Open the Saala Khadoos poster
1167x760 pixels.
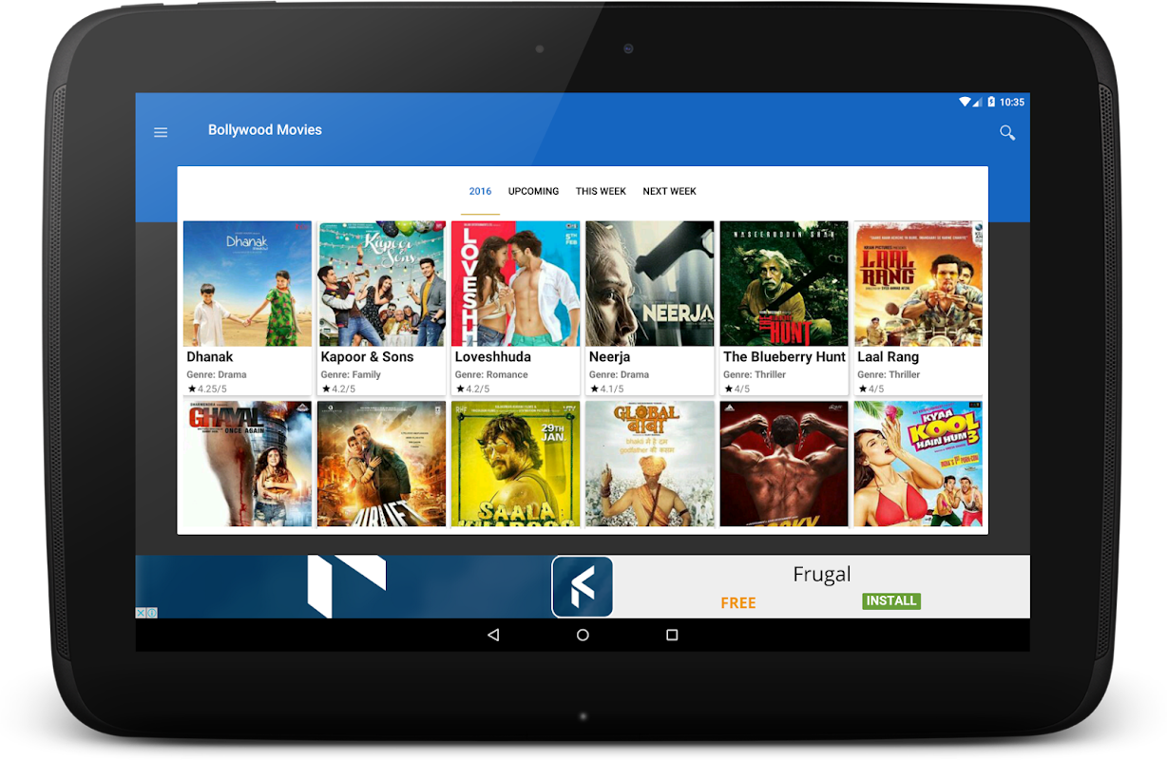tap(515, 464)
